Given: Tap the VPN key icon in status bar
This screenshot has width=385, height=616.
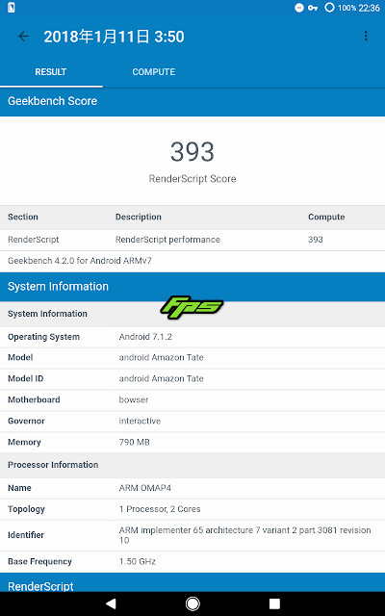Looking at the screenshot, I should click(313, 8).
